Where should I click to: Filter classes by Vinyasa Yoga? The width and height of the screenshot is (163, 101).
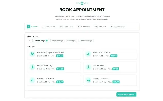[57, 41]
